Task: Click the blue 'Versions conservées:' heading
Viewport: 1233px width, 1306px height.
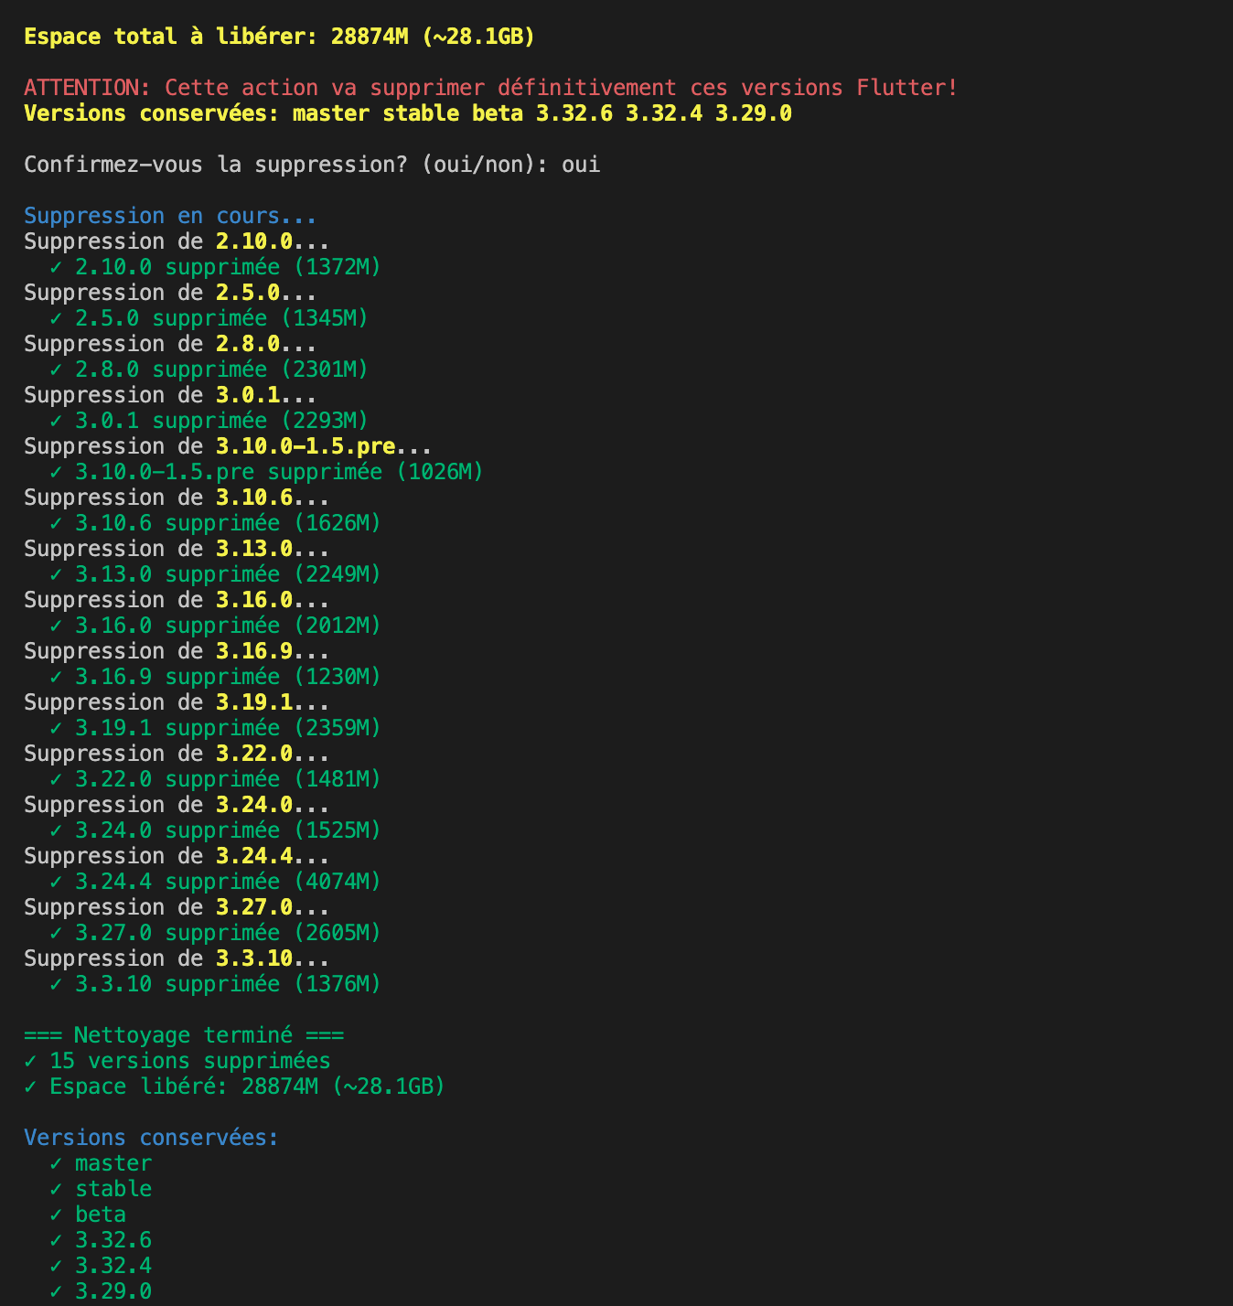Action: point(151,1138)
